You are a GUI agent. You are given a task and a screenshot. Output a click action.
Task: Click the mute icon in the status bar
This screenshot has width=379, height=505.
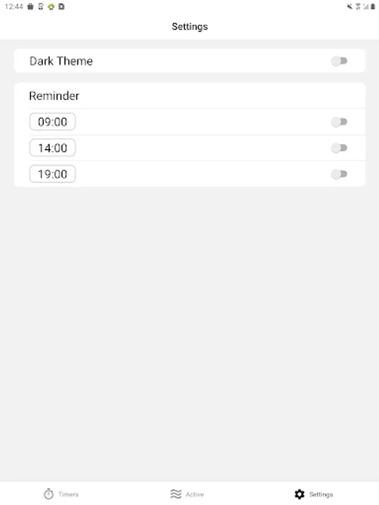click(x=349, y=7)
